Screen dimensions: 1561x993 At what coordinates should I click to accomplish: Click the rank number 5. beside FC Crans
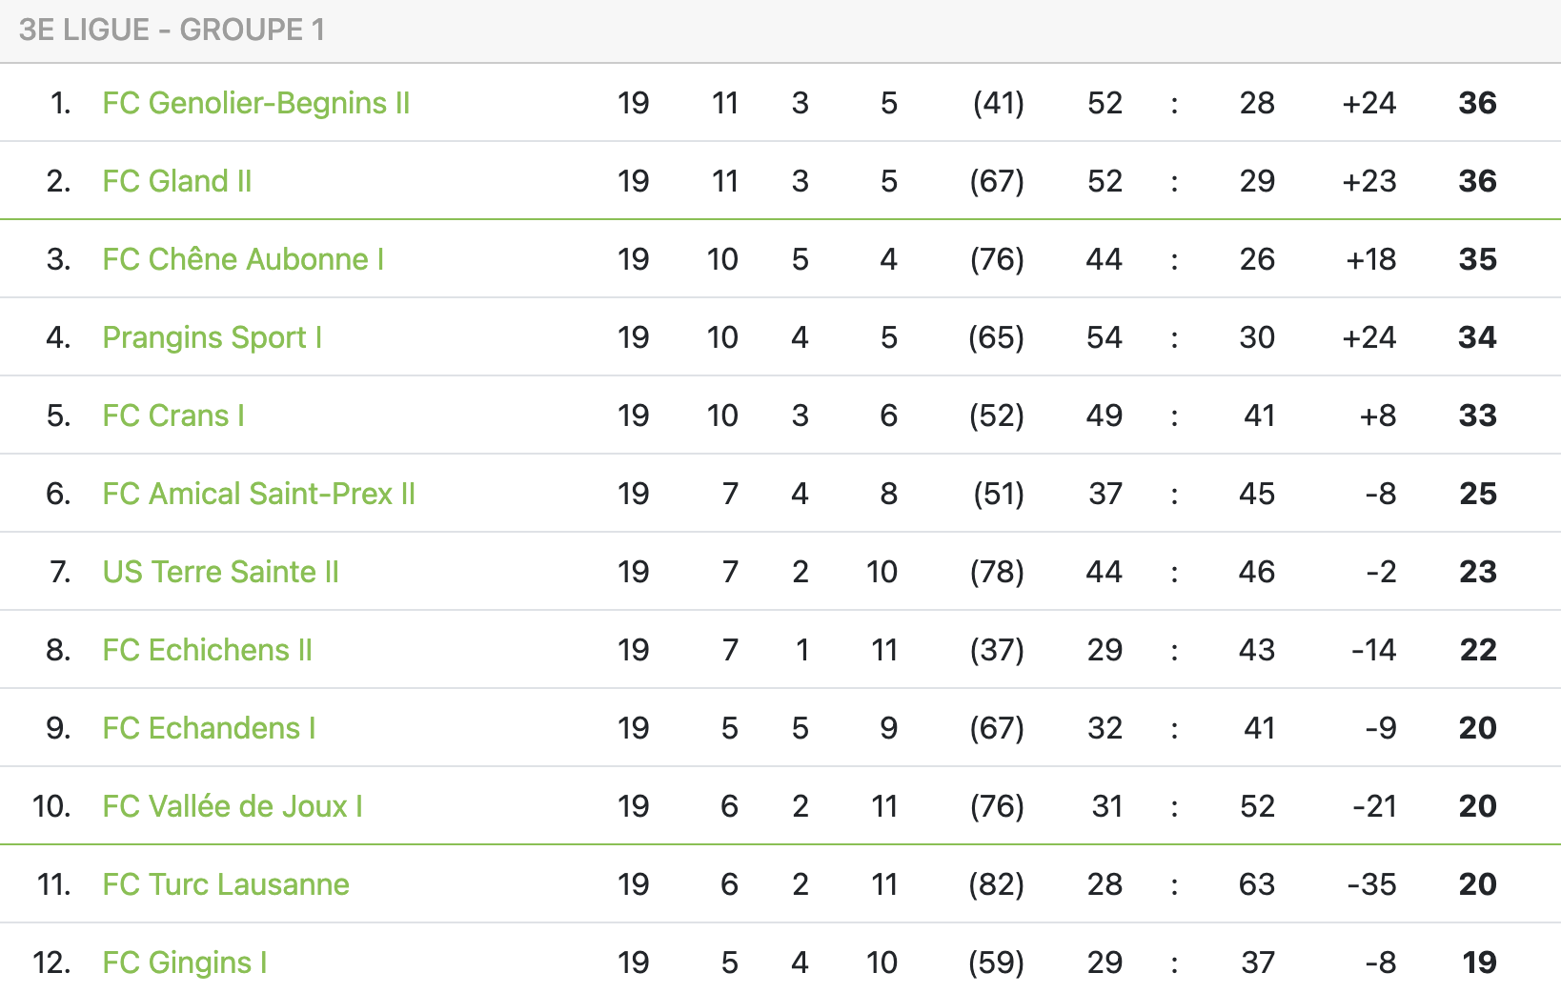[x=59, y=415]
